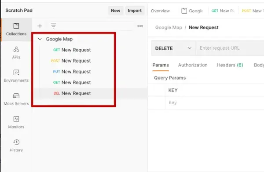Viewport: 264px width, 172px height.
Task: Switch to the GET New Request tab
Action: click(223, 11)
